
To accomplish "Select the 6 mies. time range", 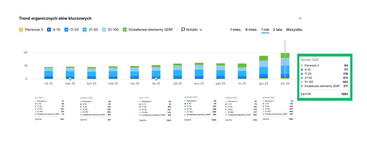I will pyautogui.click(x=251, y=30).
